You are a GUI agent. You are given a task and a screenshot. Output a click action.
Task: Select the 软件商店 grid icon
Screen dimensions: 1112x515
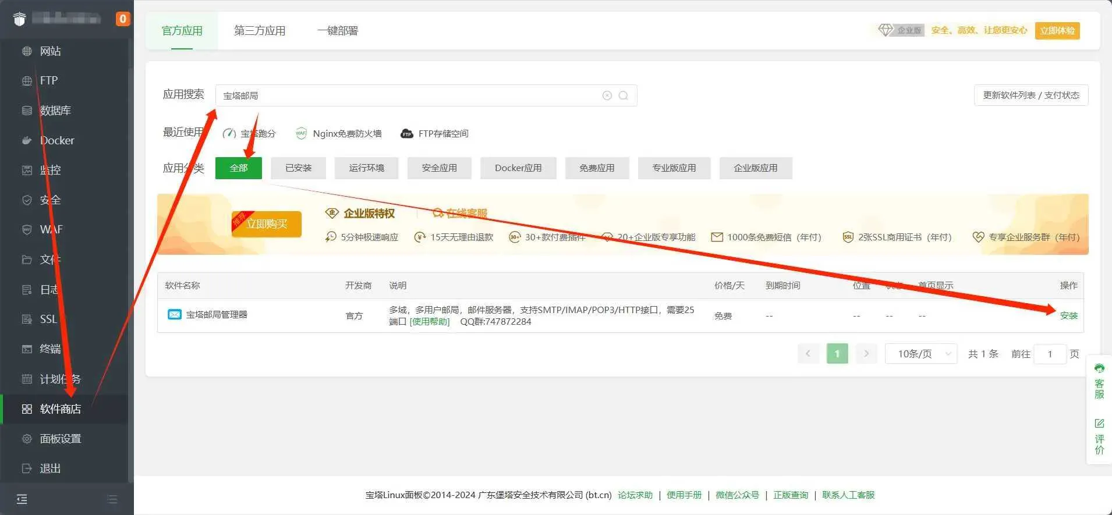(27, 409)
